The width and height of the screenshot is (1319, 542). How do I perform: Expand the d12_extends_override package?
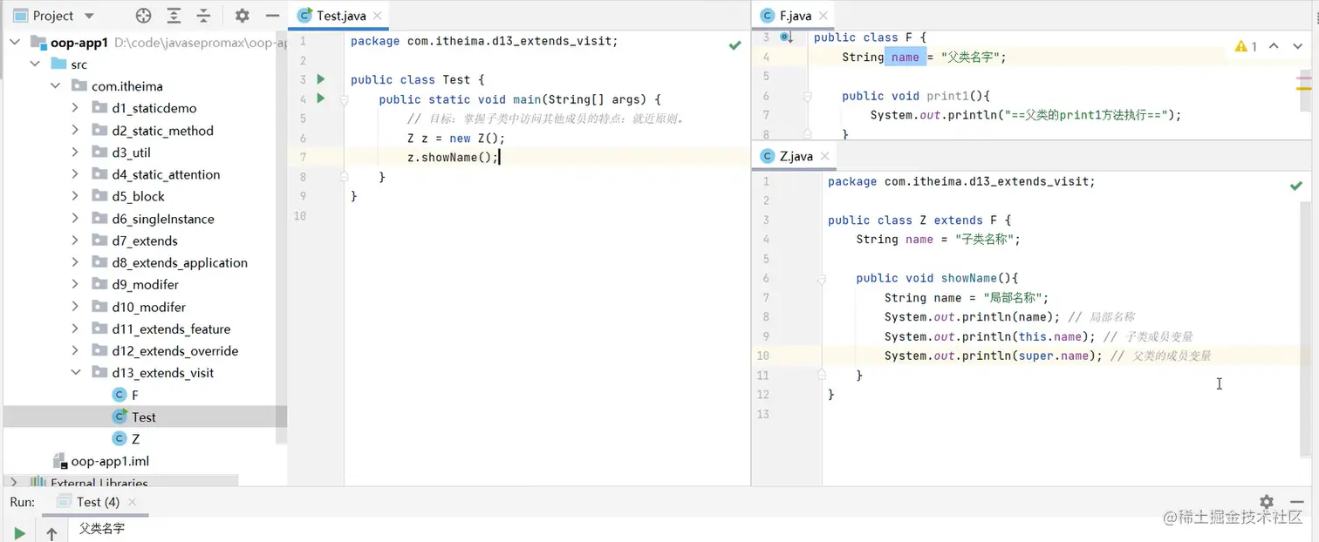[76, 350]
